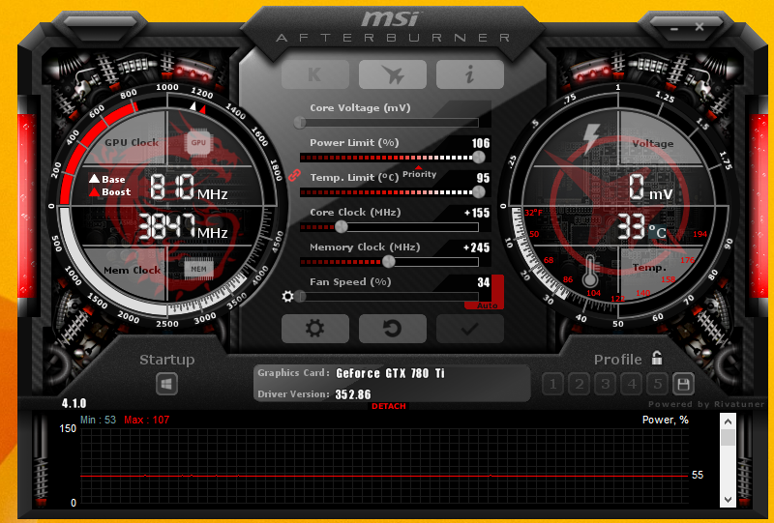Click the Max : 107 graph value
This screenshot has width=774, height=523.
(x=147, y=420)
